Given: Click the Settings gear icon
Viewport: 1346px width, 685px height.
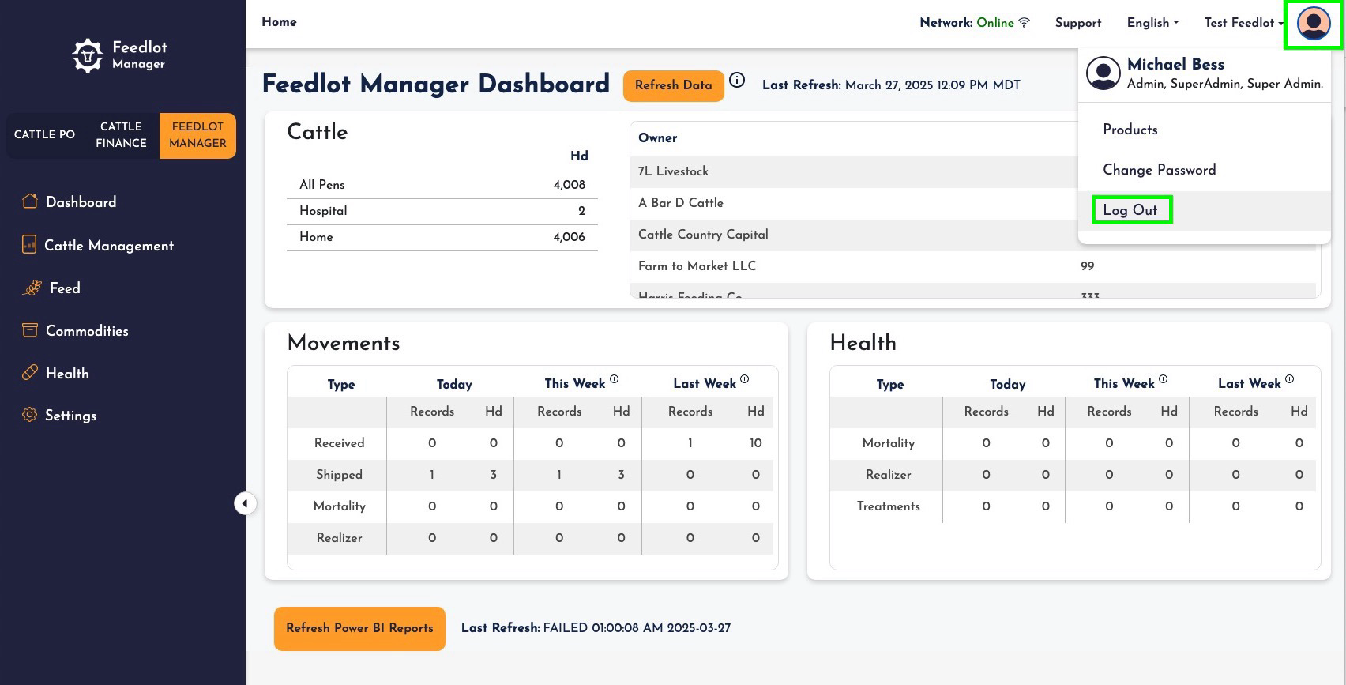Looking at the screenshot, I should (30, 415).
